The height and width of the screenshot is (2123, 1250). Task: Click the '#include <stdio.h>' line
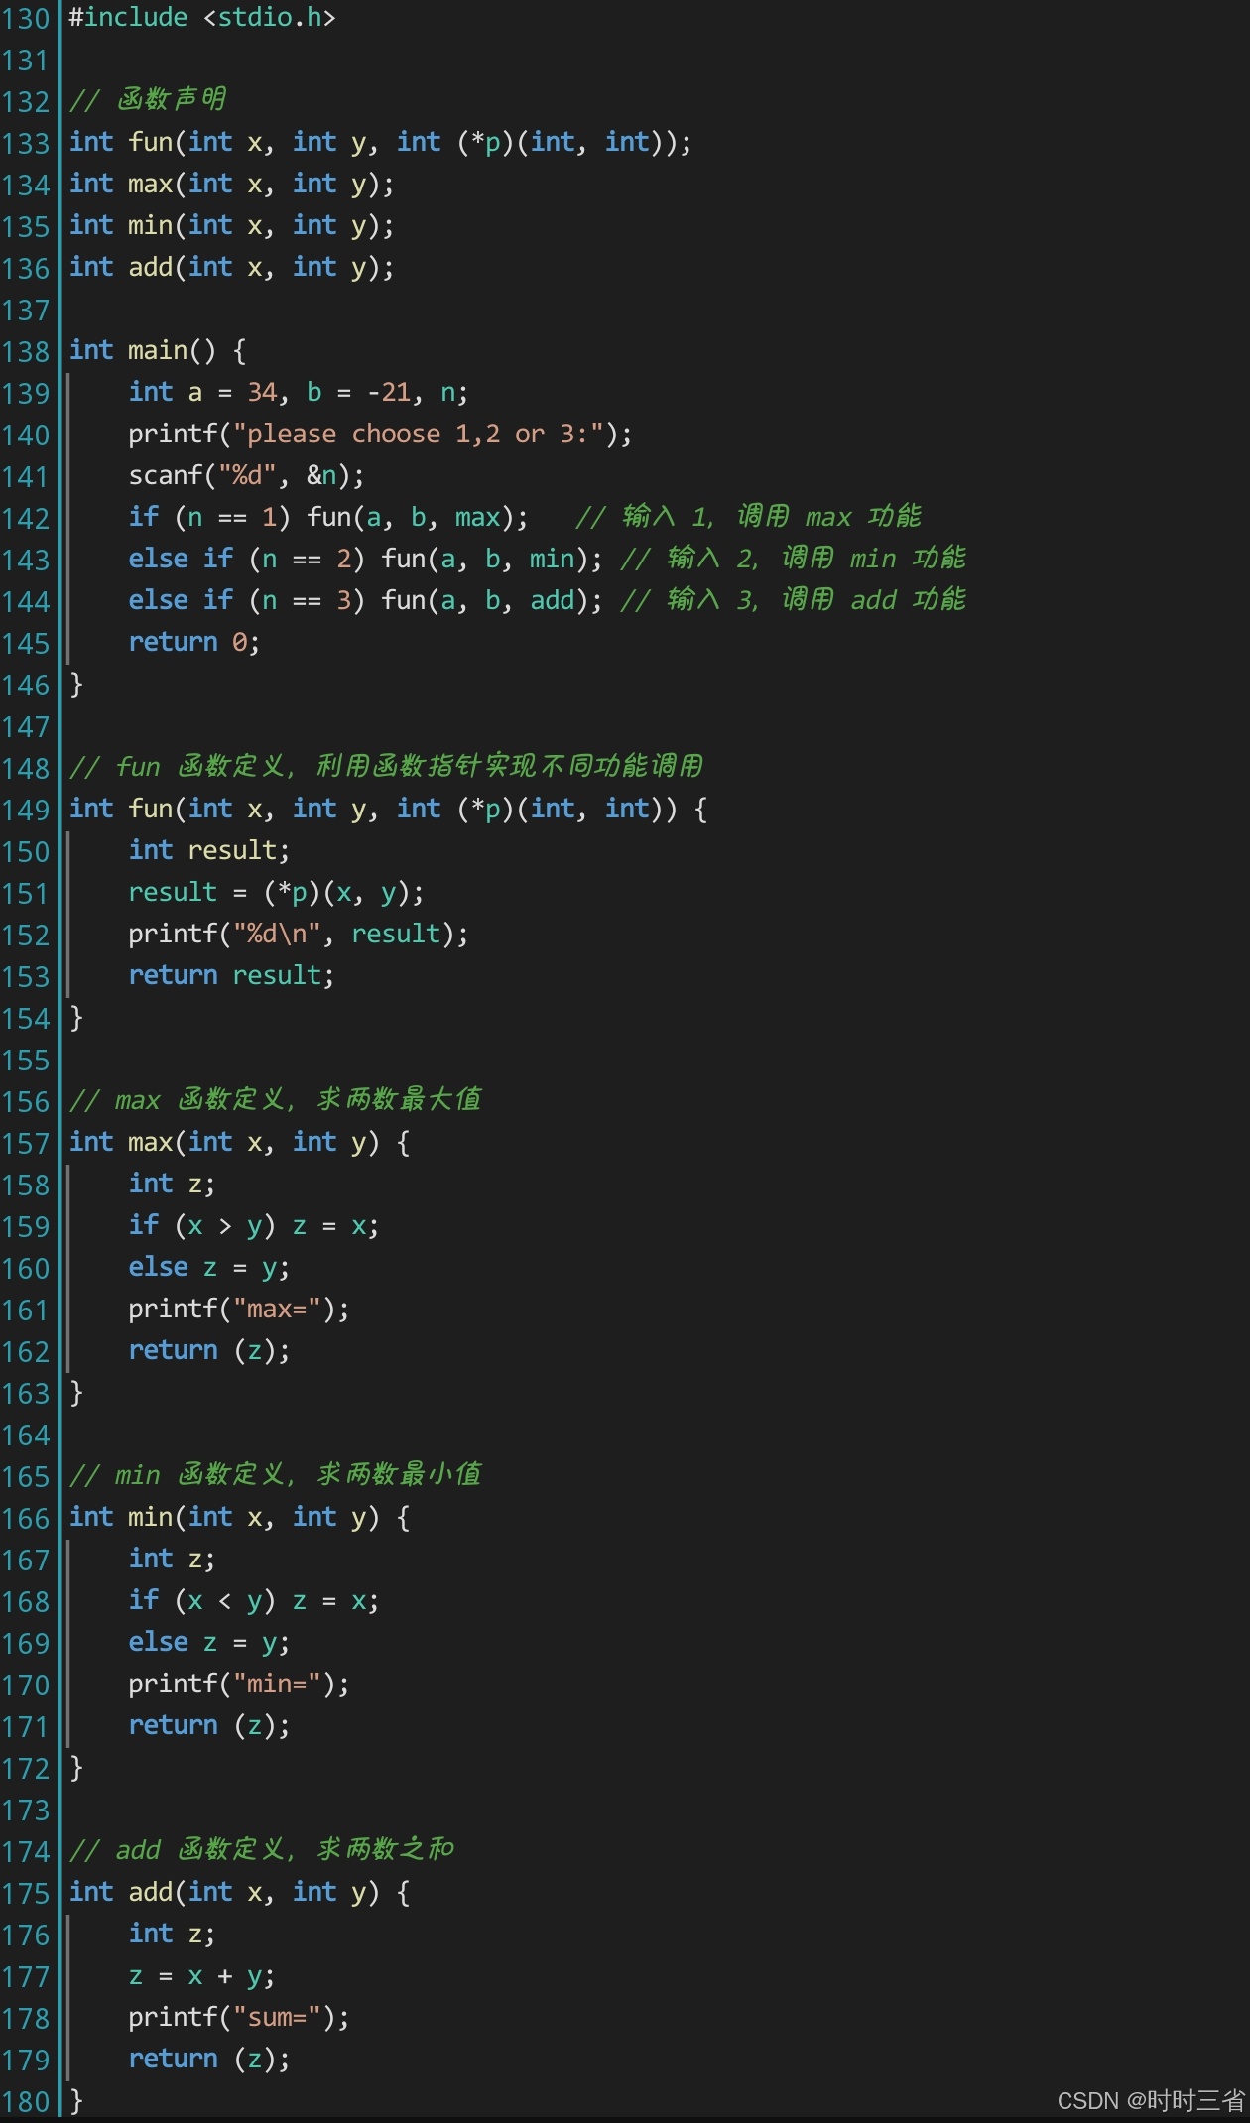coord(202,18)
